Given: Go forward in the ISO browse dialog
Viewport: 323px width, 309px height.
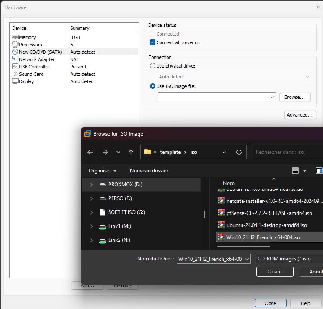Looking at the screenshot, I should coord(105,152).
